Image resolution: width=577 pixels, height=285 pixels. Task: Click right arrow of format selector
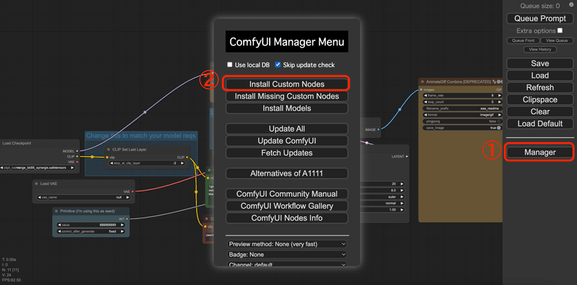point(499,115)
